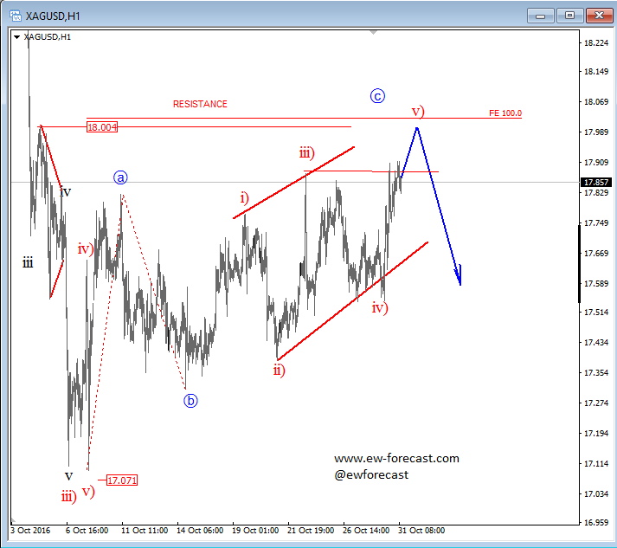Click the current price tag 17.857
This screenshot has height=548, width=617.
595,183
